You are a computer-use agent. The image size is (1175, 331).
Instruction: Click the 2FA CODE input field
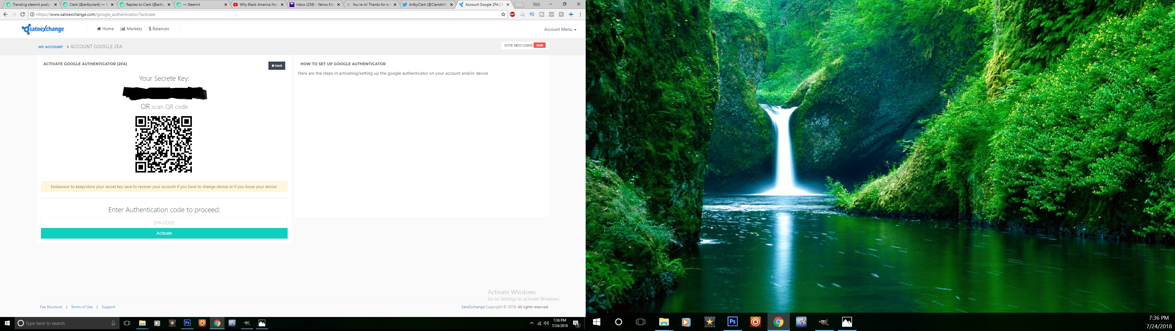[164, 222]
